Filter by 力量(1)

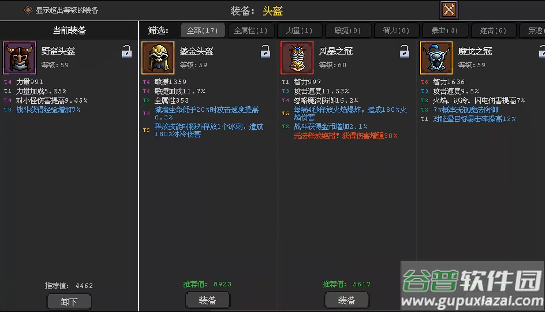[x=299, y=31]
